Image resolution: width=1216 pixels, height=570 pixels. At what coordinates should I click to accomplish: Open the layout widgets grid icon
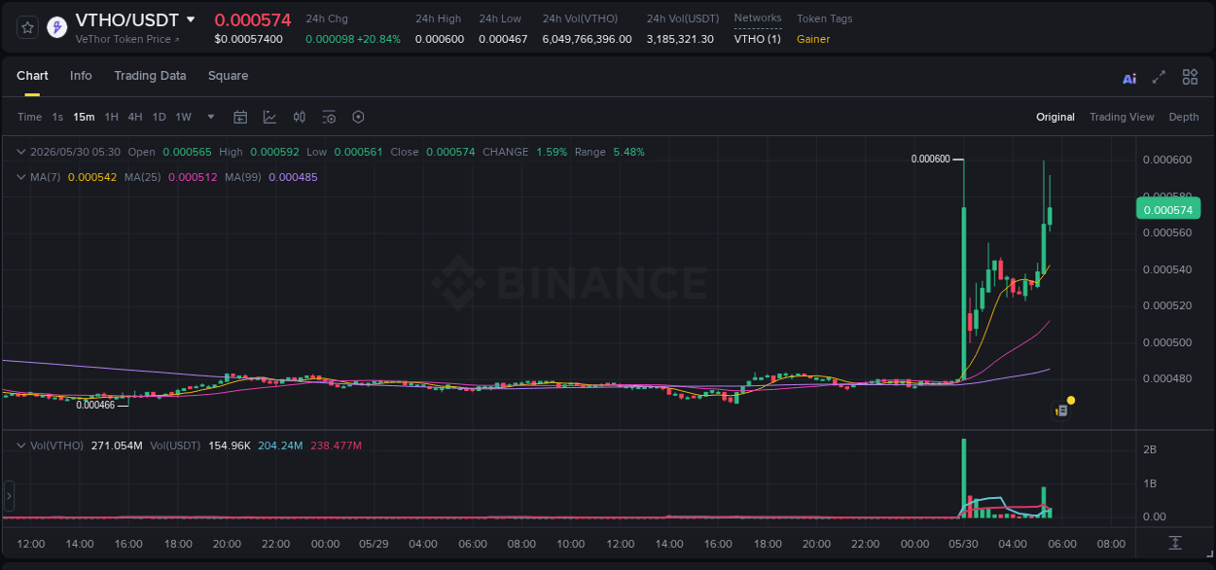pyautogui.click(x=1190, y=77)
